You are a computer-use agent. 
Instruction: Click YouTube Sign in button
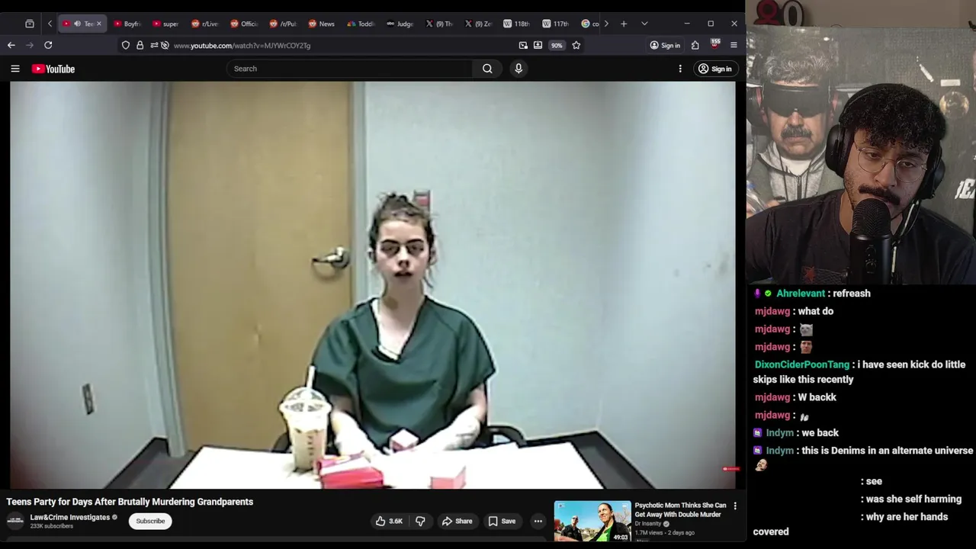[x=715, y=69]
